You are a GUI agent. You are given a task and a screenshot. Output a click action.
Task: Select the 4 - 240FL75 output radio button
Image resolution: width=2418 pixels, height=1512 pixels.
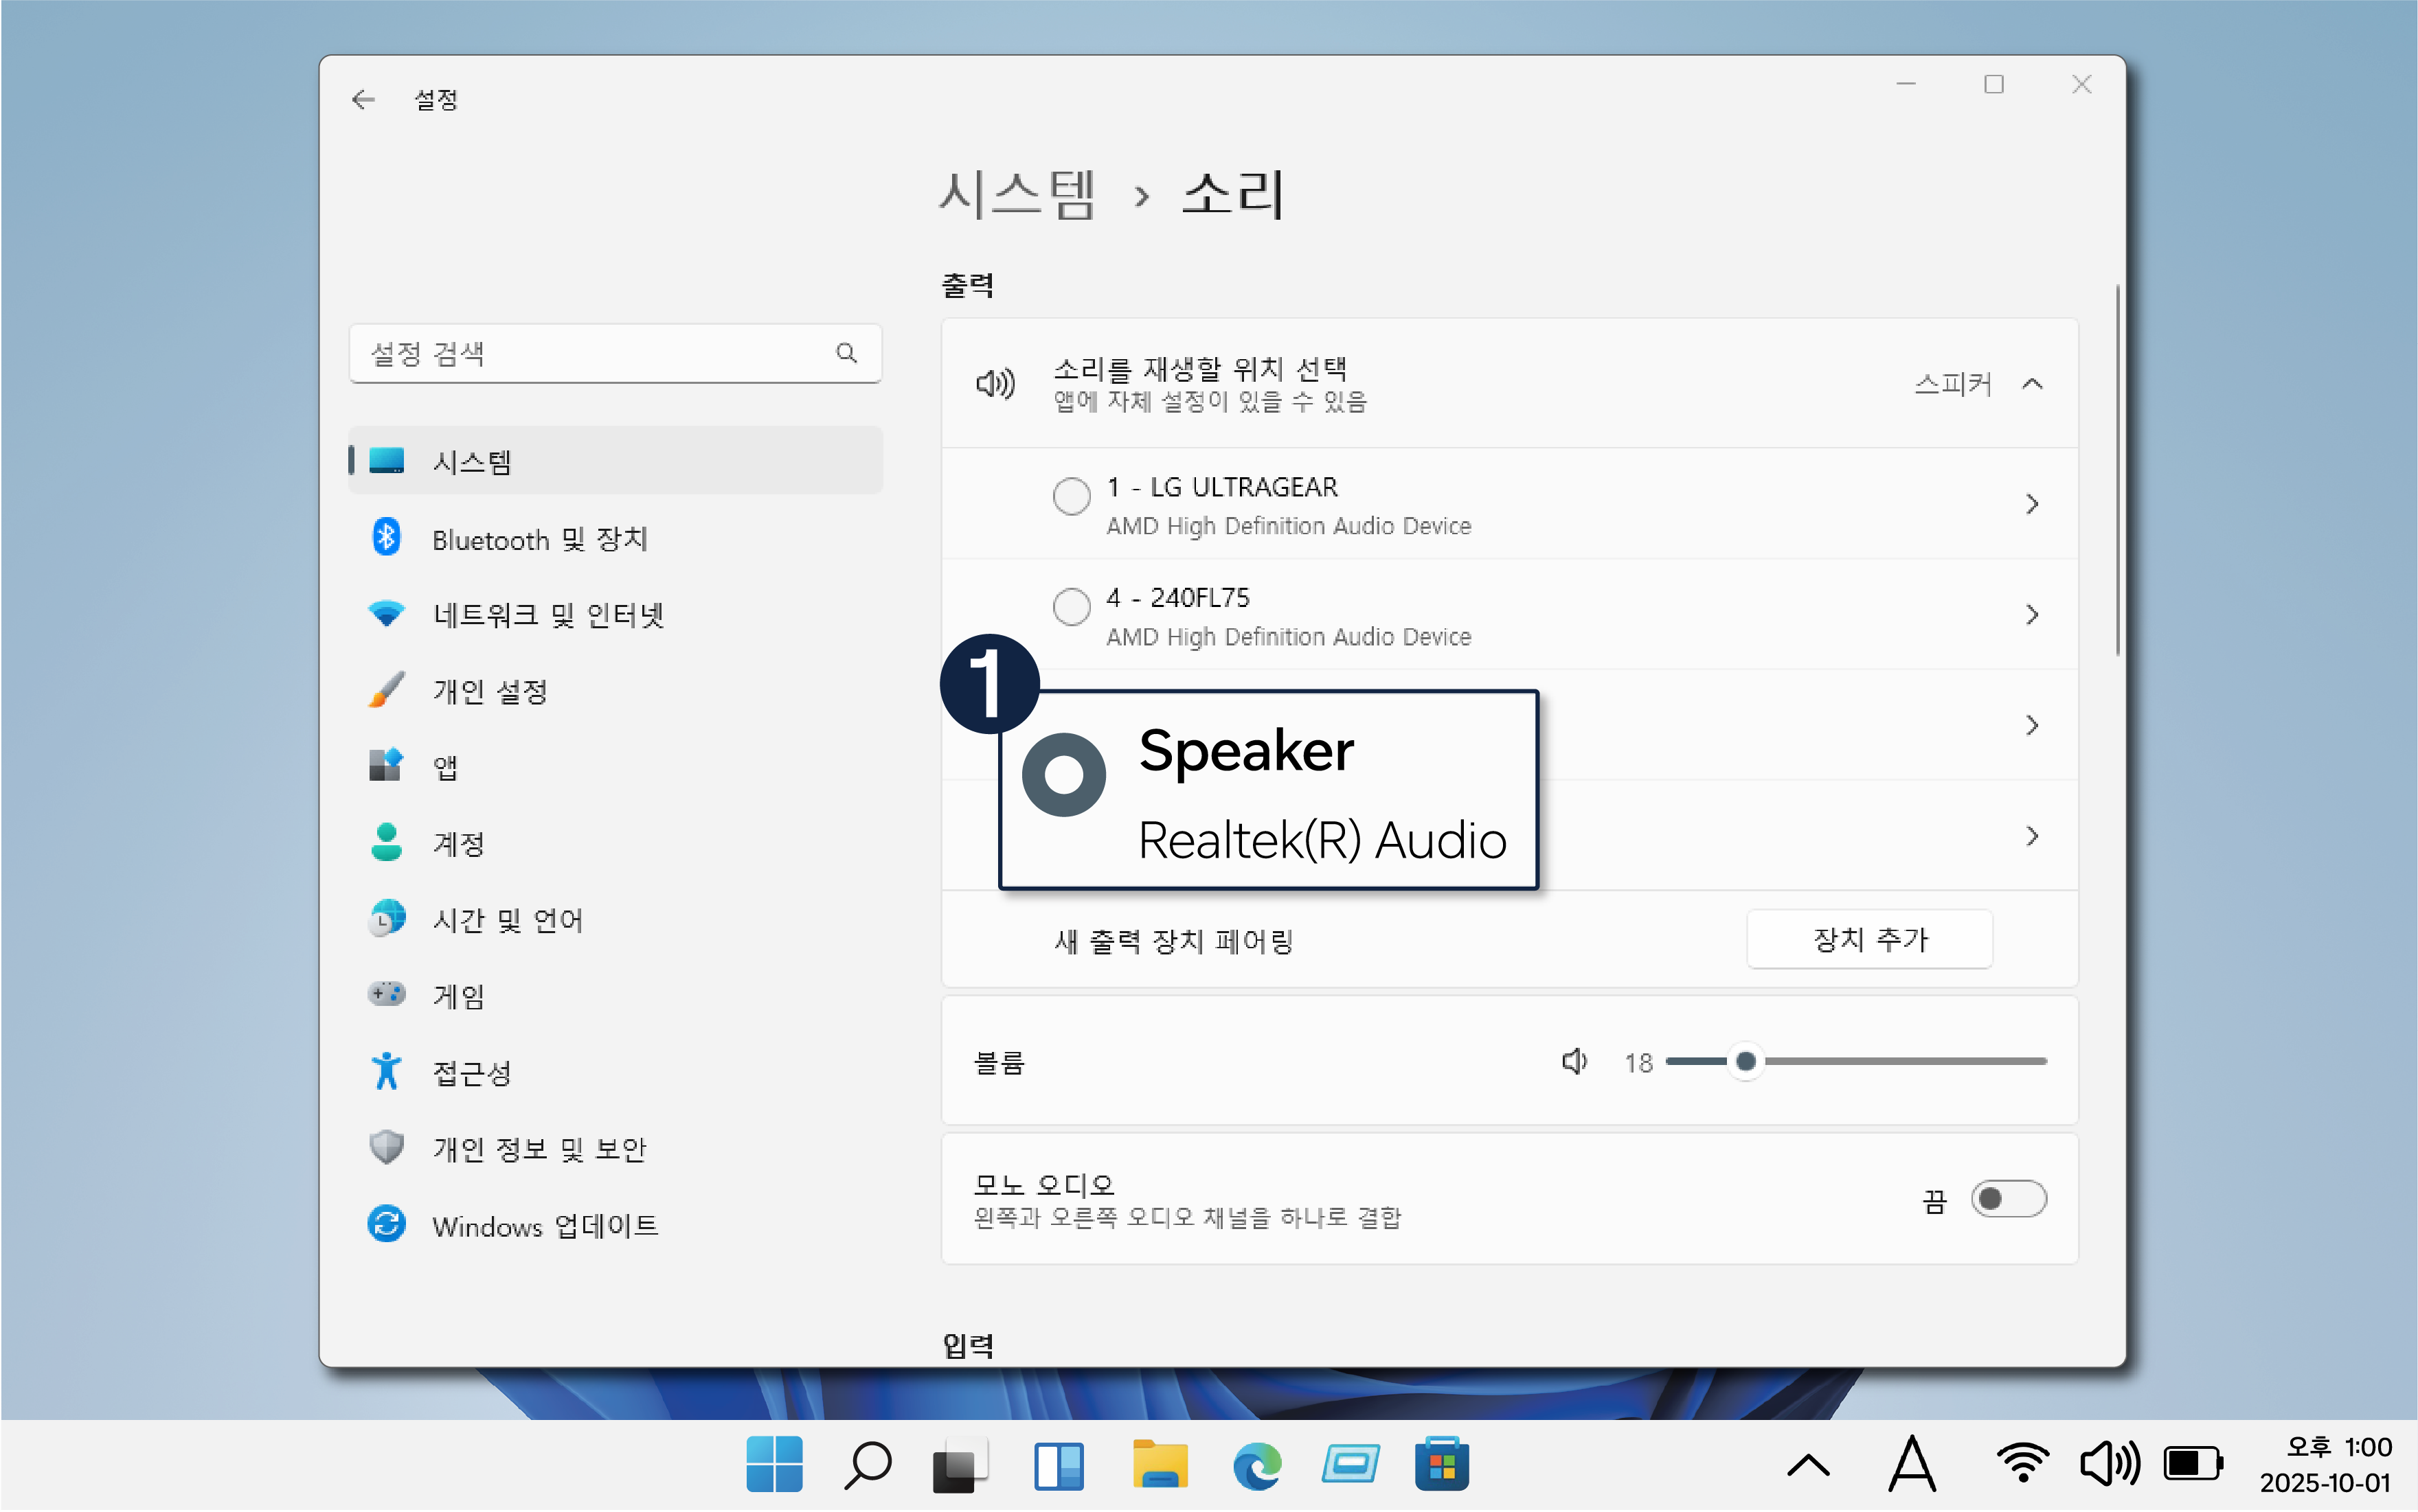[1070, 606]
